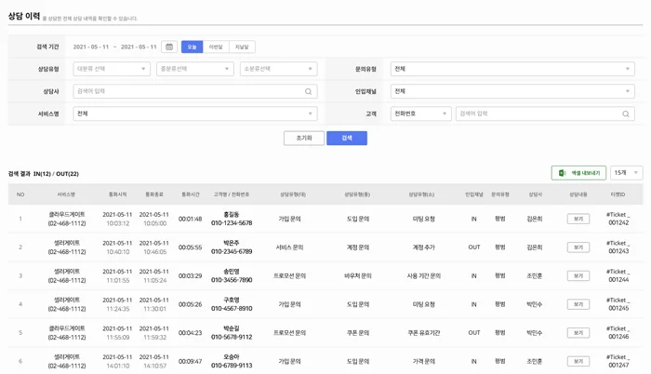
Task: Select the 지난달 period toggle
Action: click(242, 47)
